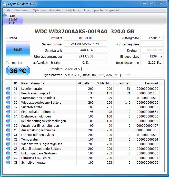Viewport: 169px width, 177px height.
Task: Open the Aussehen menu
Action: [x=56, y=10]
